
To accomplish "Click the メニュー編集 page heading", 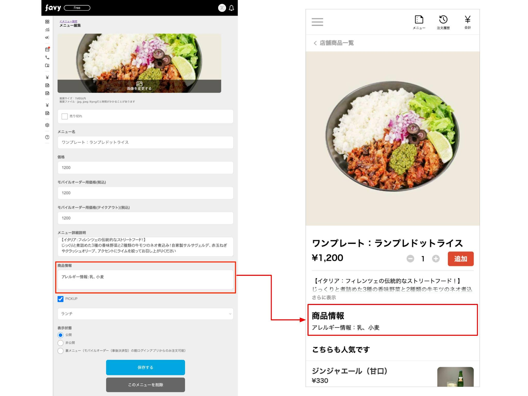I will [x=70, y=25].
